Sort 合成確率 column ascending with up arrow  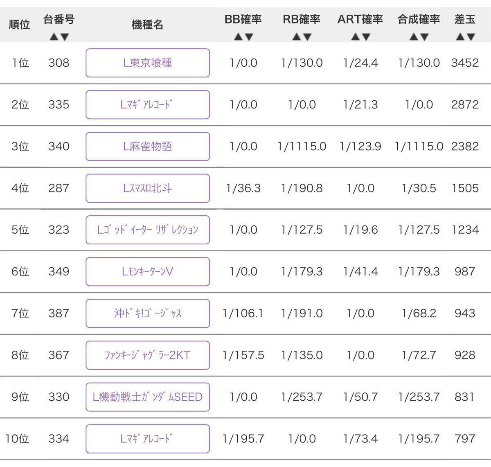414,37
